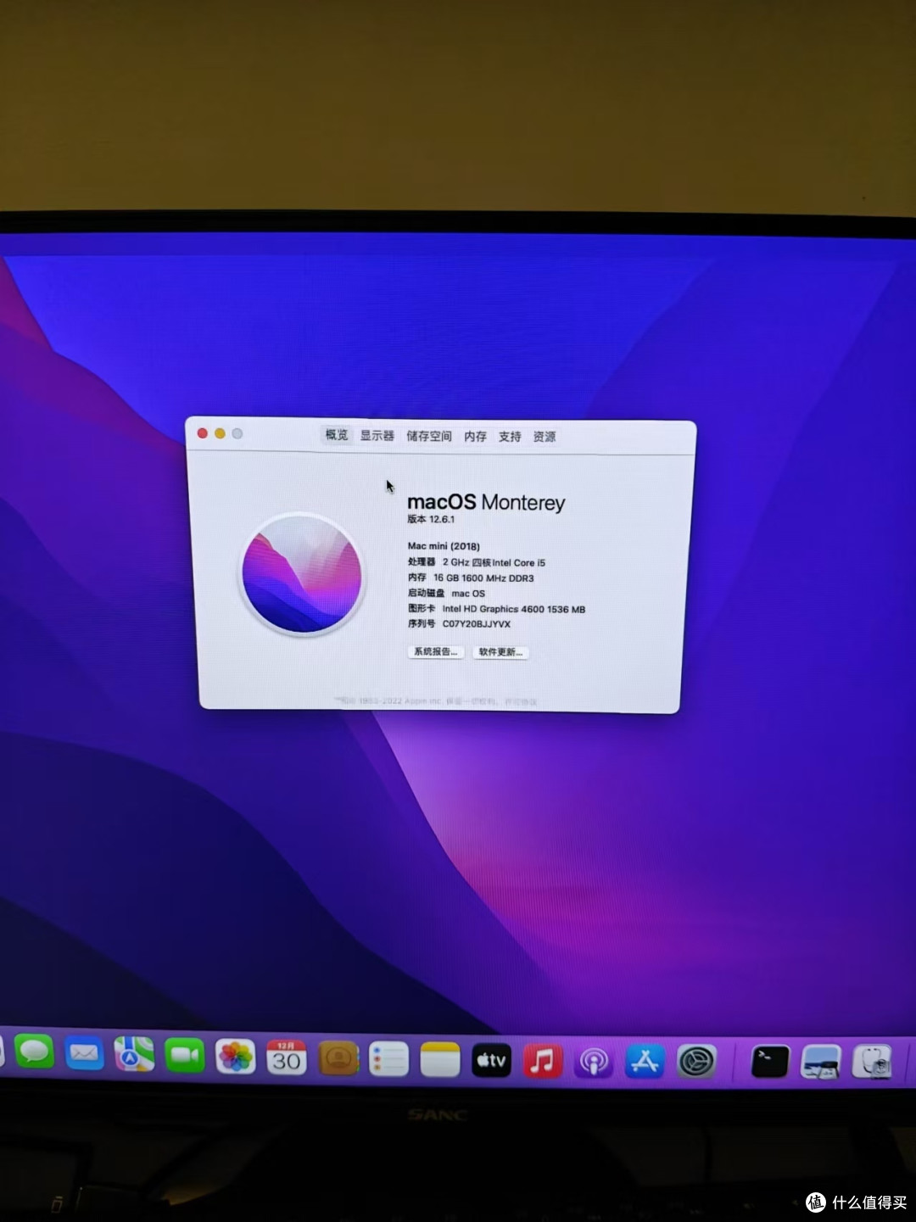Click the 软件更新... button
The image size is (916, 1222).
coord(500,652)
